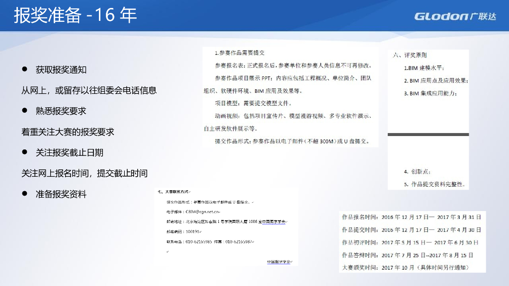Screen dimensions: 509x286
Task: Click the heading '1.参赛作品需要提交'
Action: (x=240, y=53)
